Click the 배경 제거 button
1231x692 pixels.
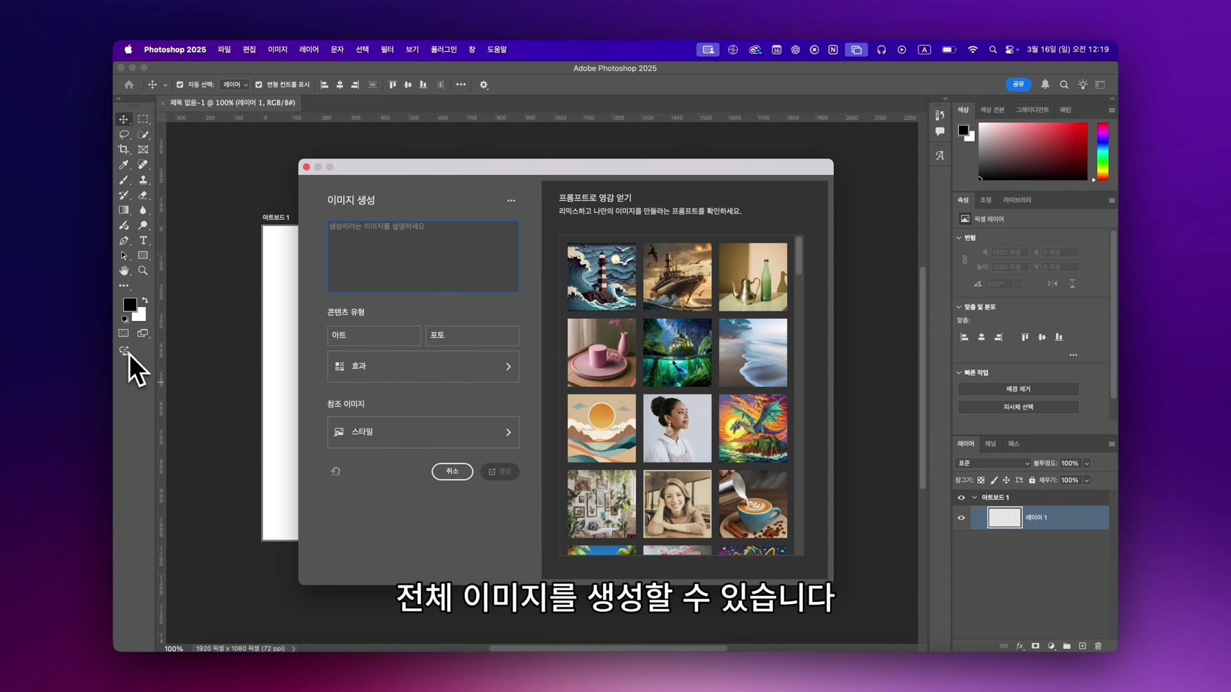1018,389
